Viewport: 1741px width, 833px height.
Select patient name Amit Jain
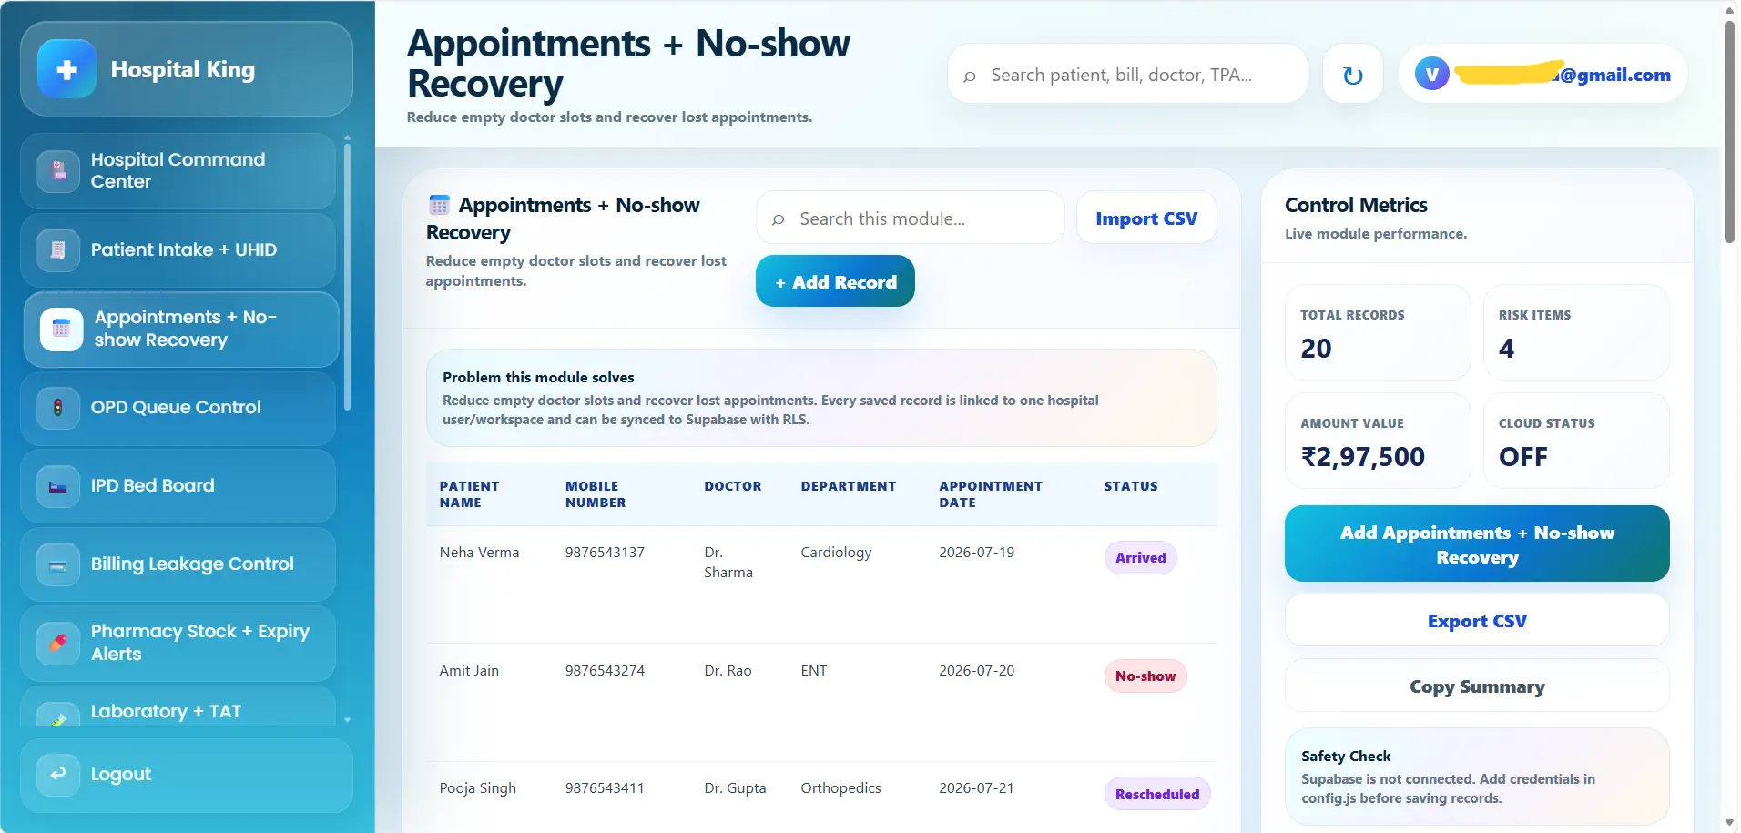tap(469, 671)
